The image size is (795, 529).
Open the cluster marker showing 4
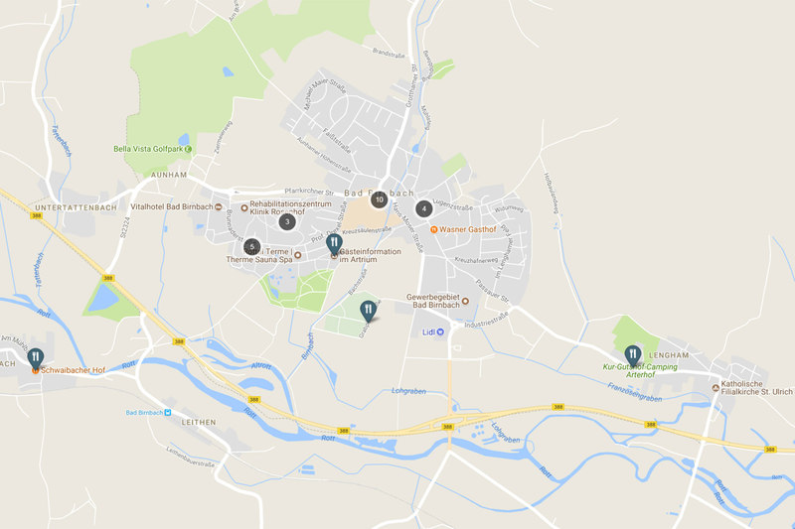point(424,208)
